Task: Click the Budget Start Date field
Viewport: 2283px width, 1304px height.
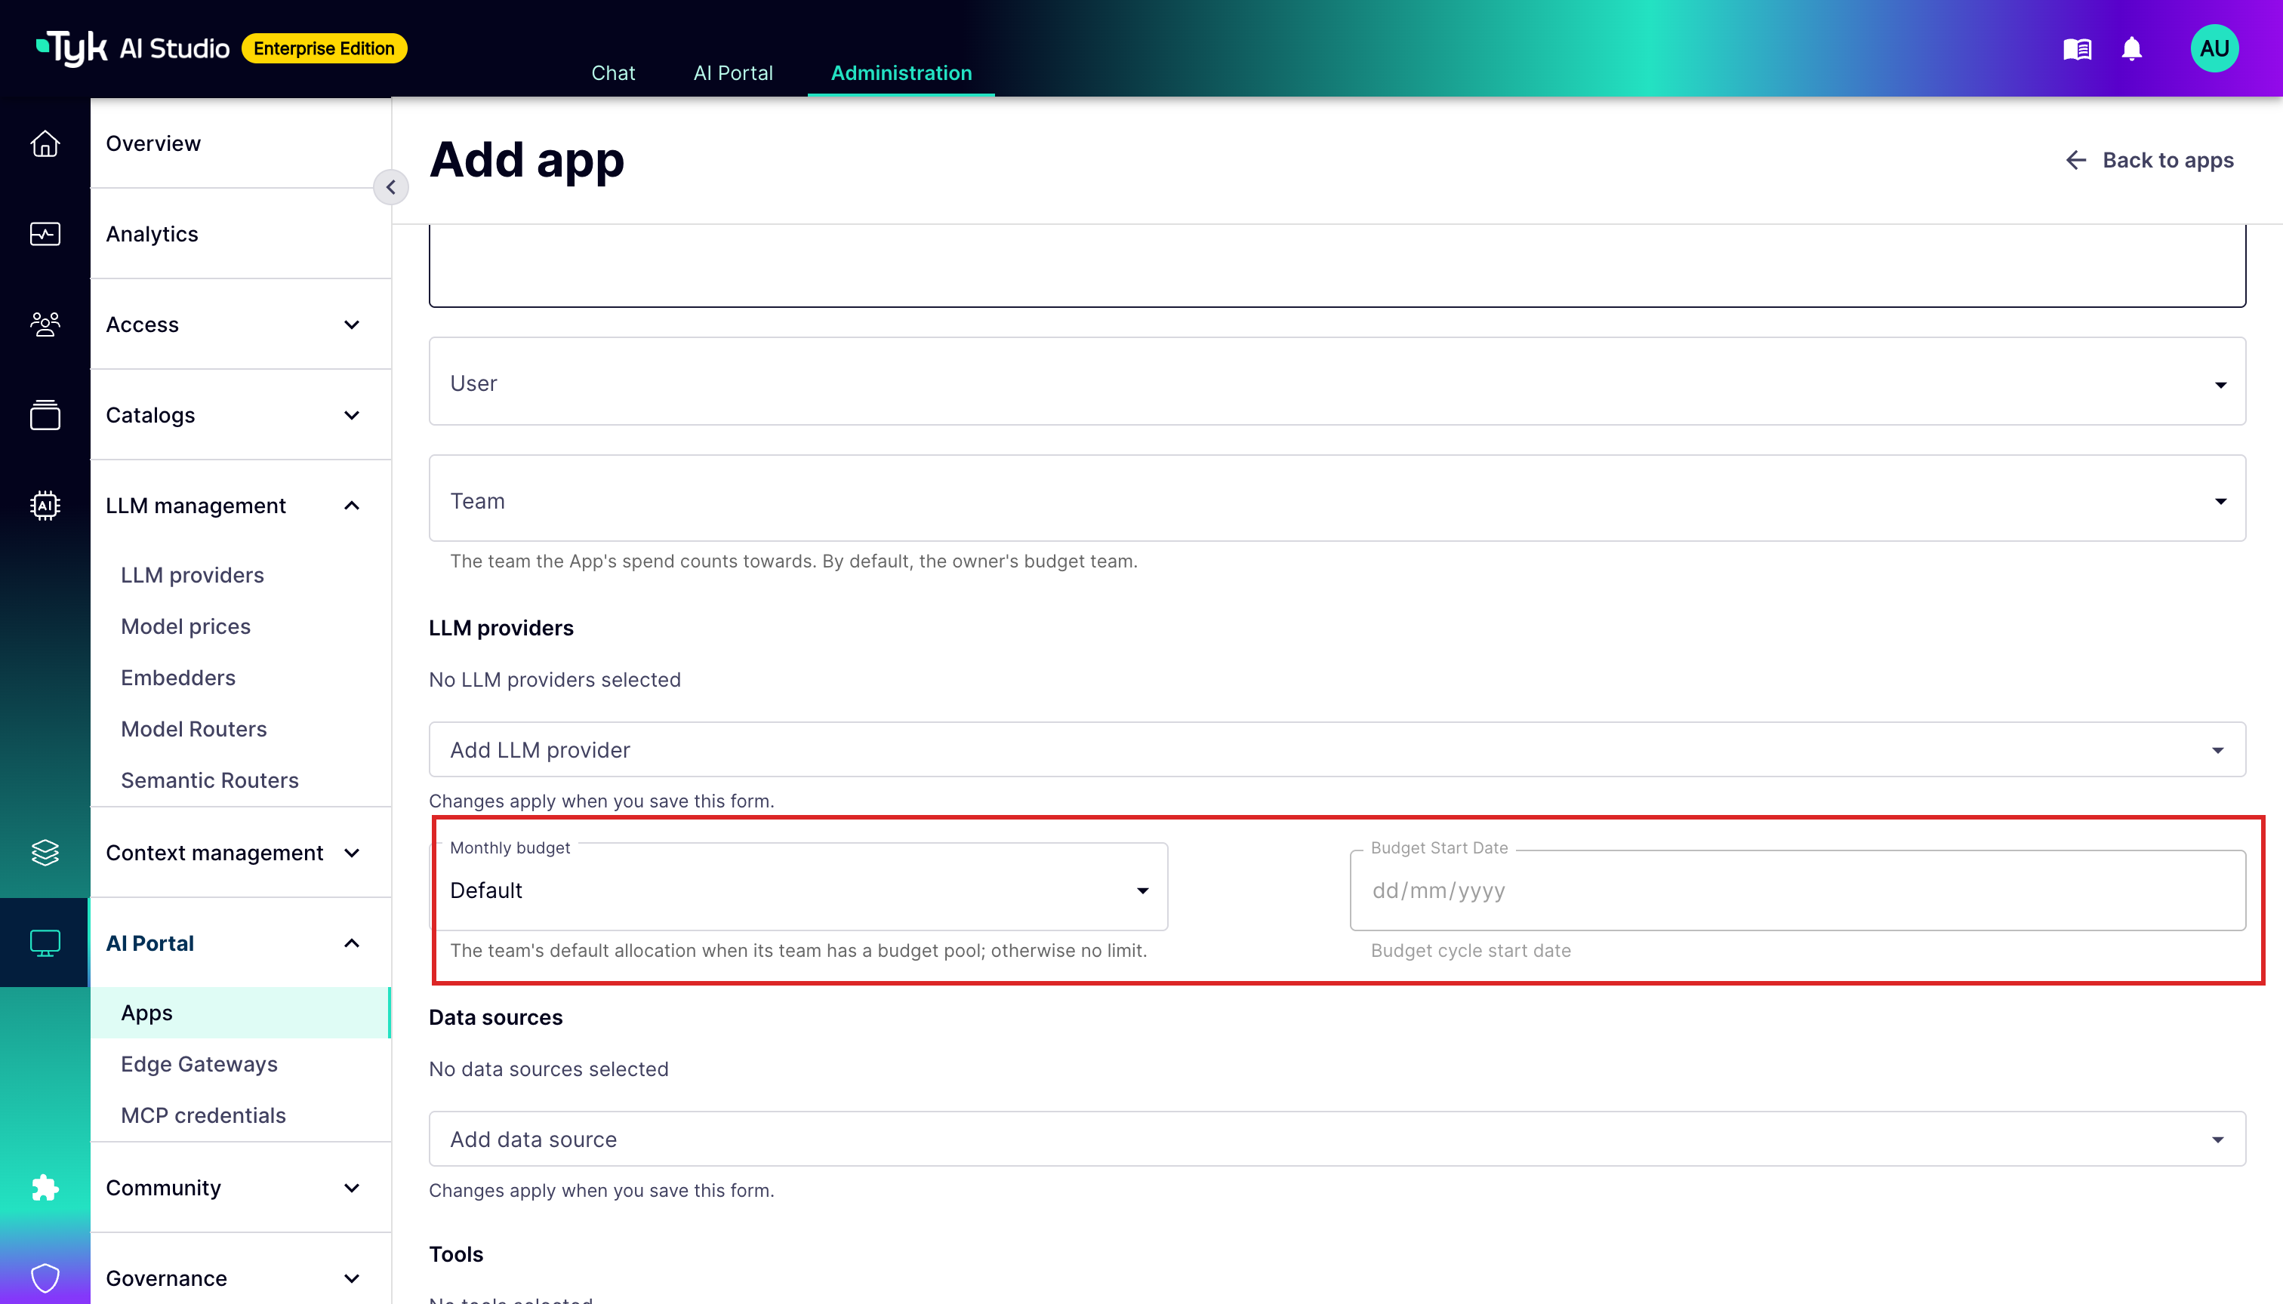Action: pyautogui.click(x=1798, y=890)
